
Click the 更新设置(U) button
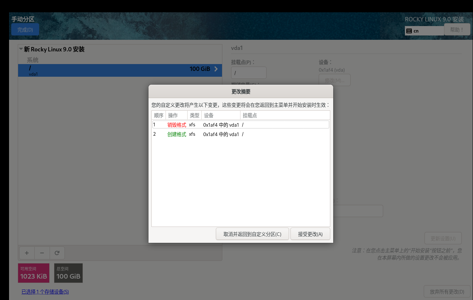tap(443, 238)
